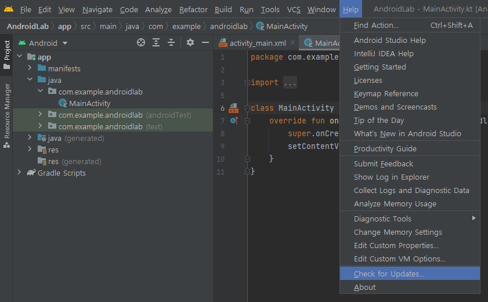Open the Android view dropdown

(65, 43)
